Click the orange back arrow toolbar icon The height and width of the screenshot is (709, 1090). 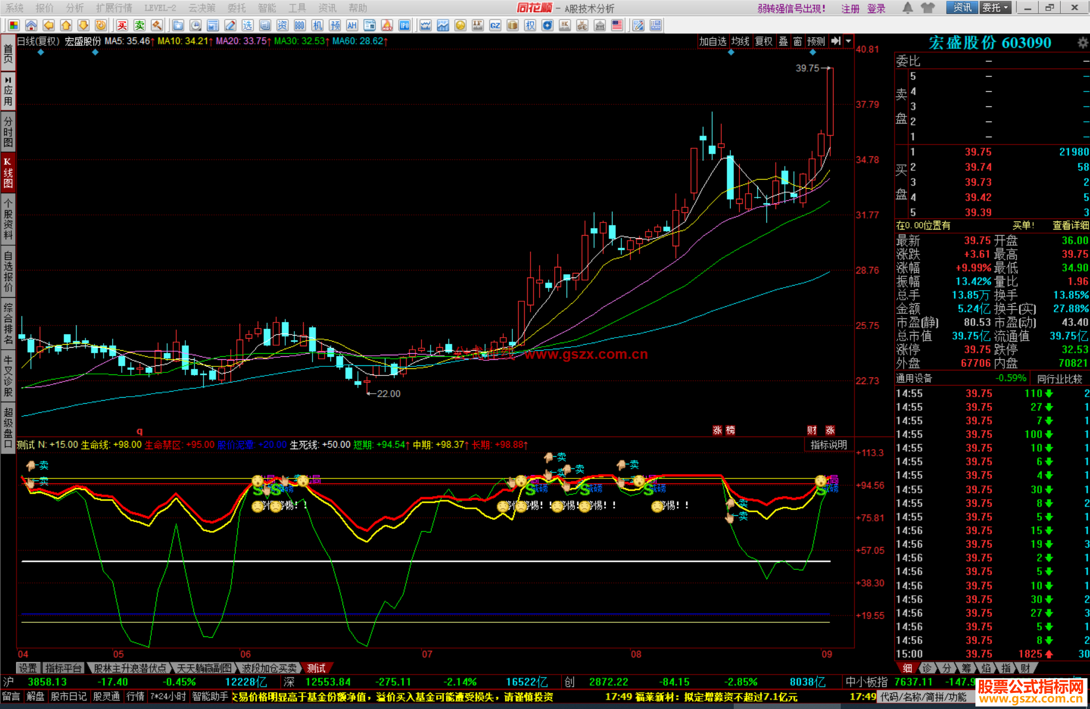(48, 25)
